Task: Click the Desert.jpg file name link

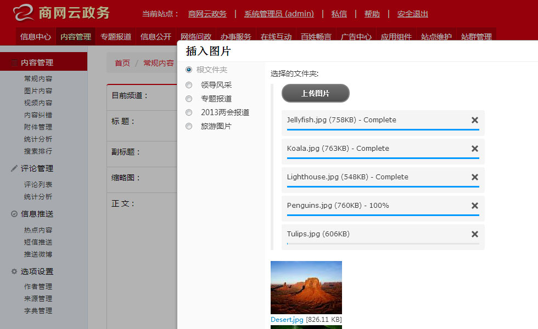Action: (x=287, y=320)
